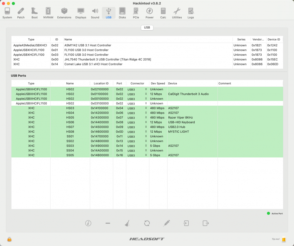
Task: Open the Logs section
Action: (191, 13)
